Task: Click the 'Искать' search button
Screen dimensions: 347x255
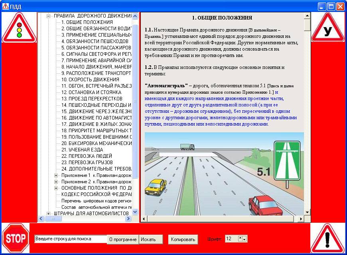Action: tap(151, 239)
